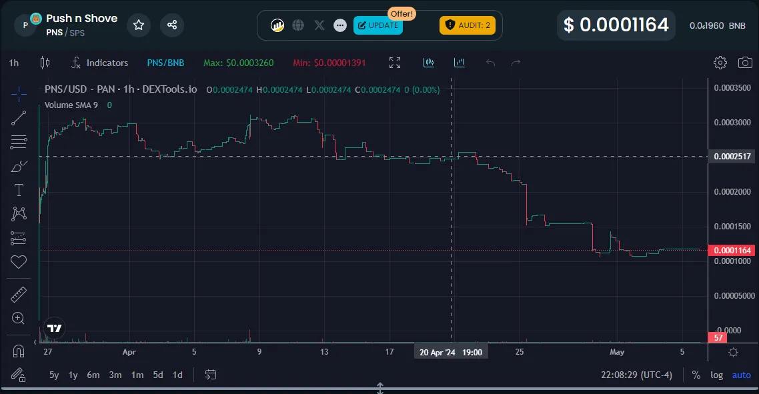Click the chart resize handle arrow
The image size is (759, 394).
coord(380,388)
